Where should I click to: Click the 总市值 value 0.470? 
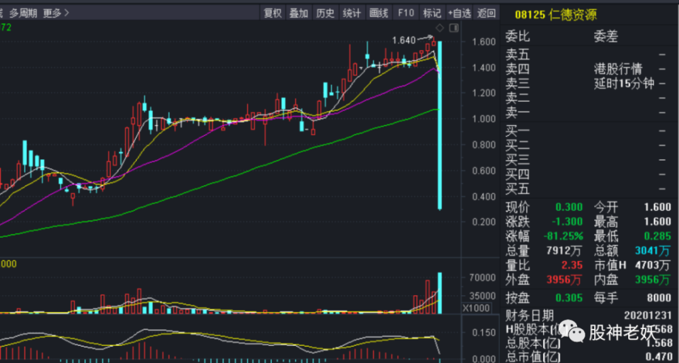[x=659, y=358]
